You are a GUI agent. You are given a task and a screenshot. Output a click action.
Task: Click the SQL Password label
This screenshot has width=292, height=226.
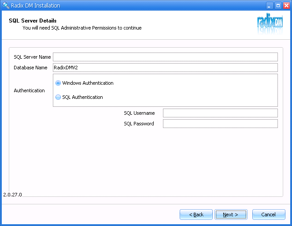pyautogui.click(x=139, y=124)
